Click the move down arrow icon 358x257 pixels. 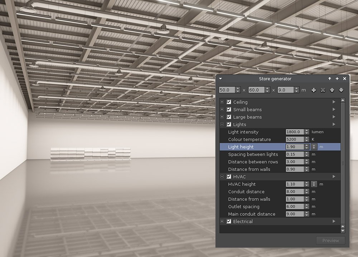point(341,90)
